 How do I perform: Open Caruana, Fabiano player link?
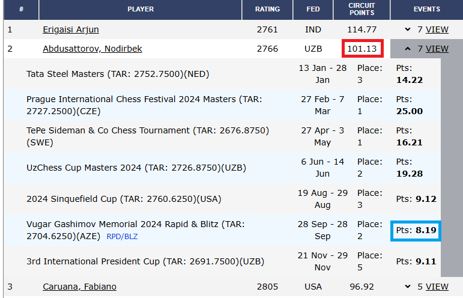click(79, 287)
